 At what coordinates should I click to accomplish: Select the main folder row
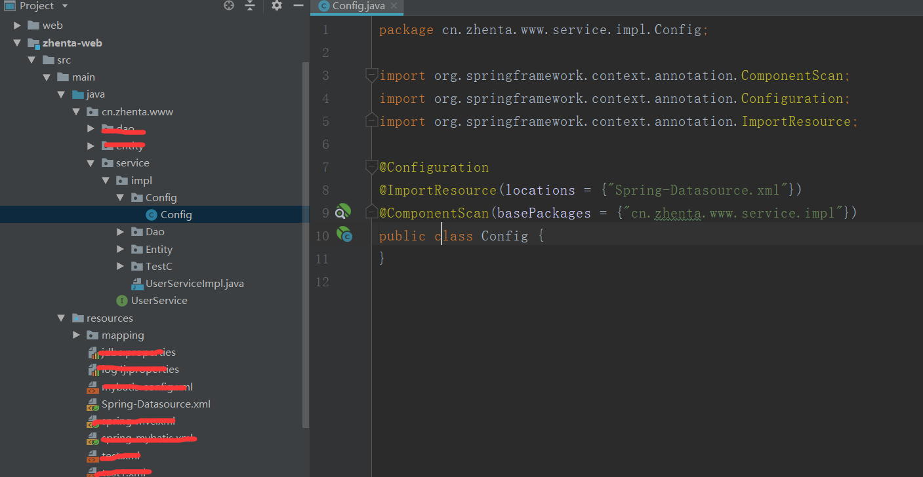154,77
